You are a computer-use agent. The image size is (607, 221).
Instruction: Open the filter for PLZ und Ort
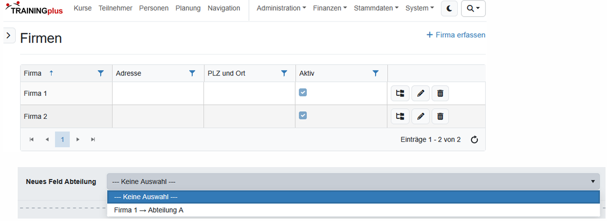(284, 73)
